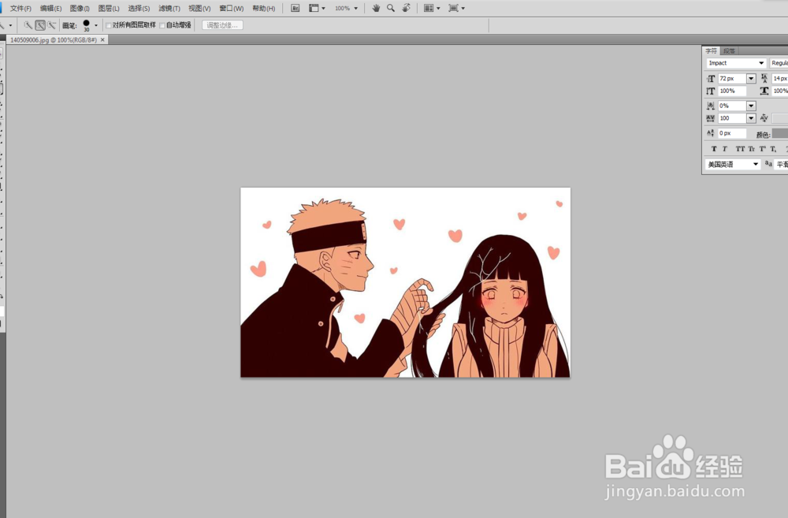The width and height of the screenshot is (788, 518).
Task: Click the kerning icon
Action: coord(764,118)
